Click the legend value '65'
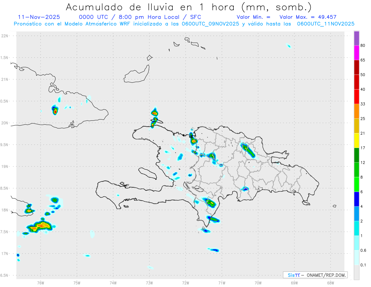 point(363,60)
